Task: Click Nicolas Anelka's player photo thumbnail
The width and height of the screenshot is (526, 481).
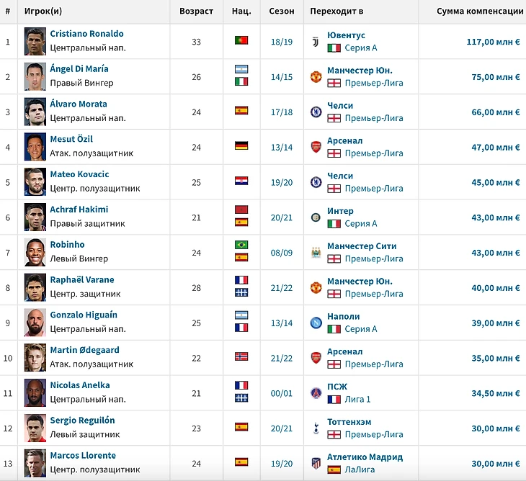Action: pyautogui.click(x=35, y=392)
